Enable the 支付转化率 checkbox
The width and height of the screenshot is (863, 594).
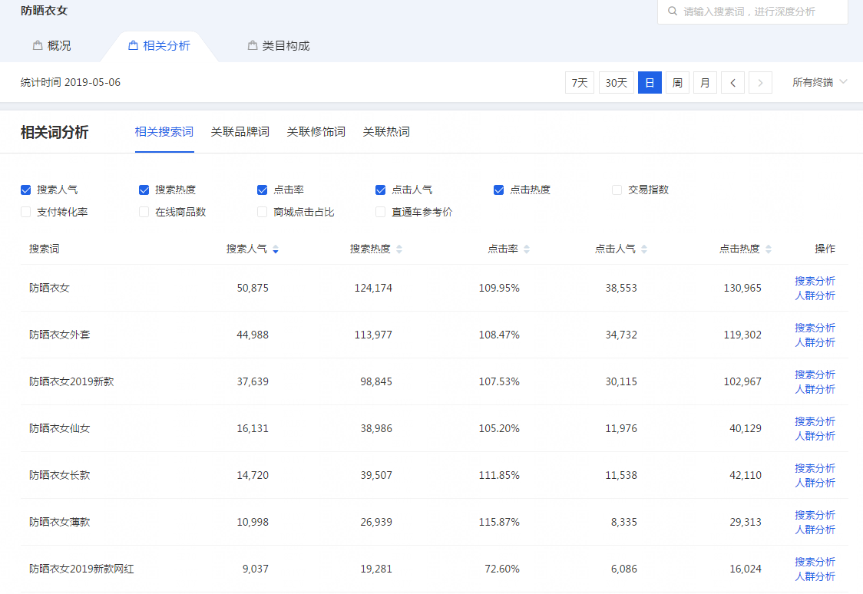[x=26, y=212]
